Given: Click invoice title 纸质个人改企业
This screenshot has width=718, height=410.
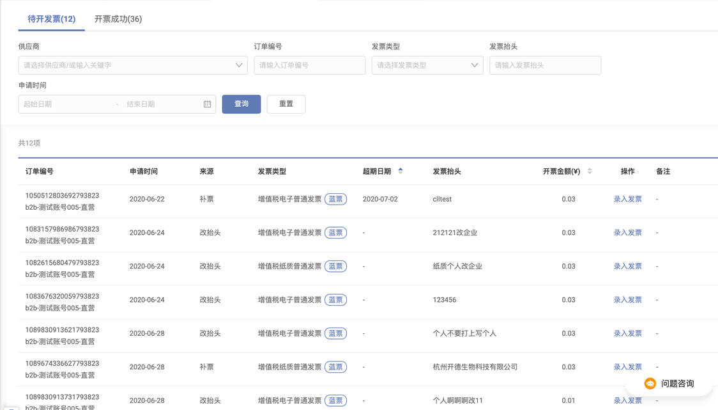Looking at the screenshot, I should point(457,266).
